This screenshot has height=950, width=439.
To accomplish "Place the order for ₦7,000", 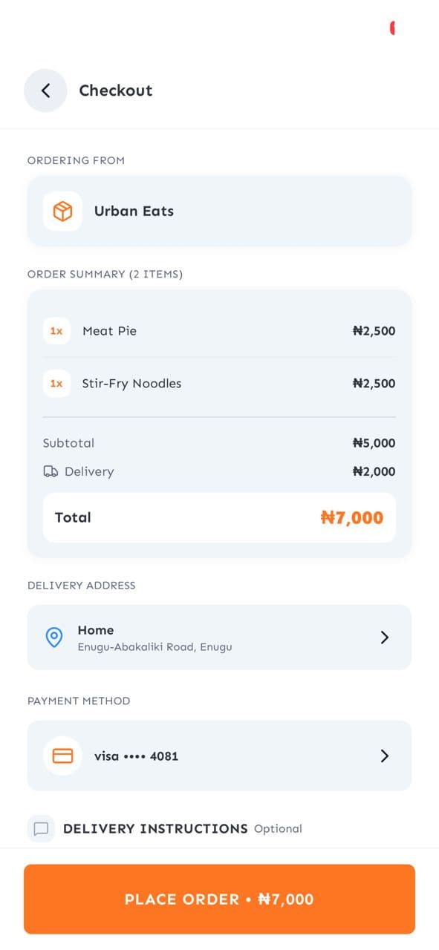I will 219,899.
